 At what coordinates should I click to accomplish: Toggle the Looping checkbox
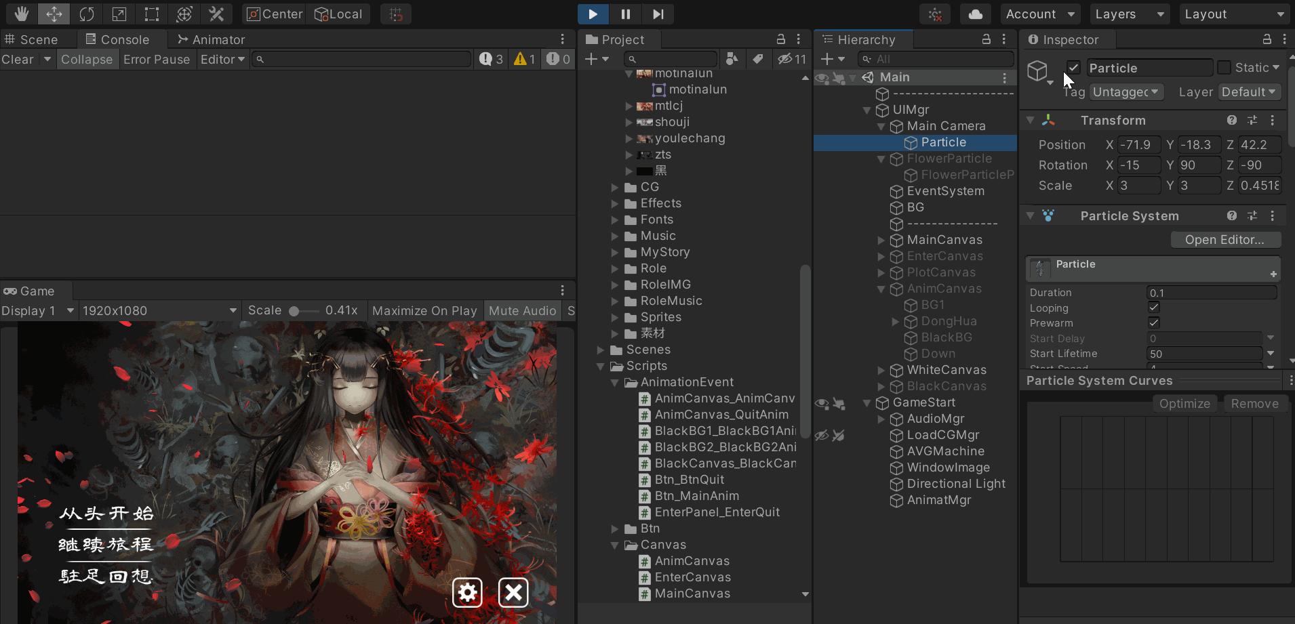coord(1153,308)
